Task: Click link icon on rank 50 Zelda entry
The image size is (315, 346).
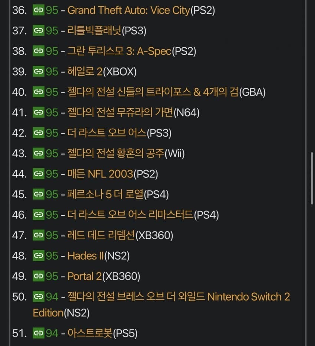Action: (38, 296)
